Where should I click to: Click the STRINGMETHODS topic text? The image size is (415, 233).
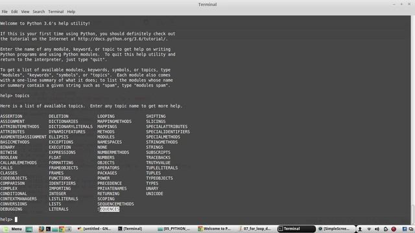point(162,142)
